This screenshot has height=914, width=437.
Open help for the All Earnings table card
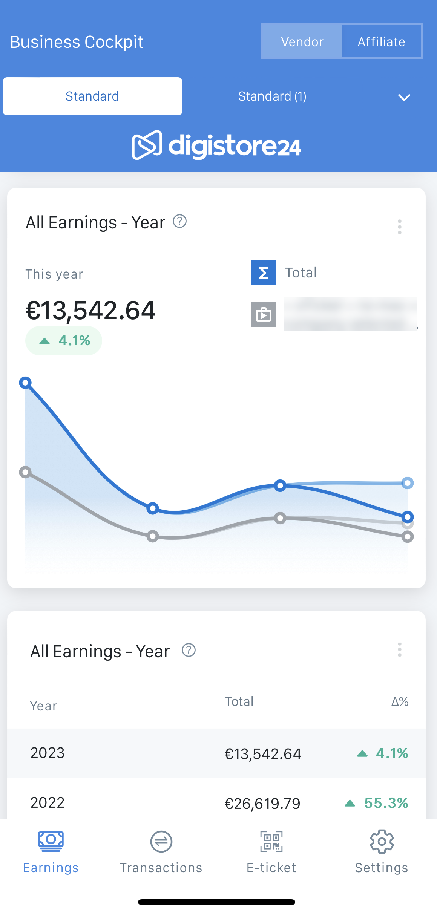[x=189, y=650]
